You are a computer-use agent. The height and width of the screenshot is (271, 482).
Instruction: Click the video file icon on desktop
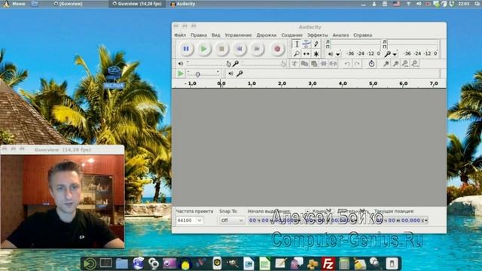tap(114, 77)
